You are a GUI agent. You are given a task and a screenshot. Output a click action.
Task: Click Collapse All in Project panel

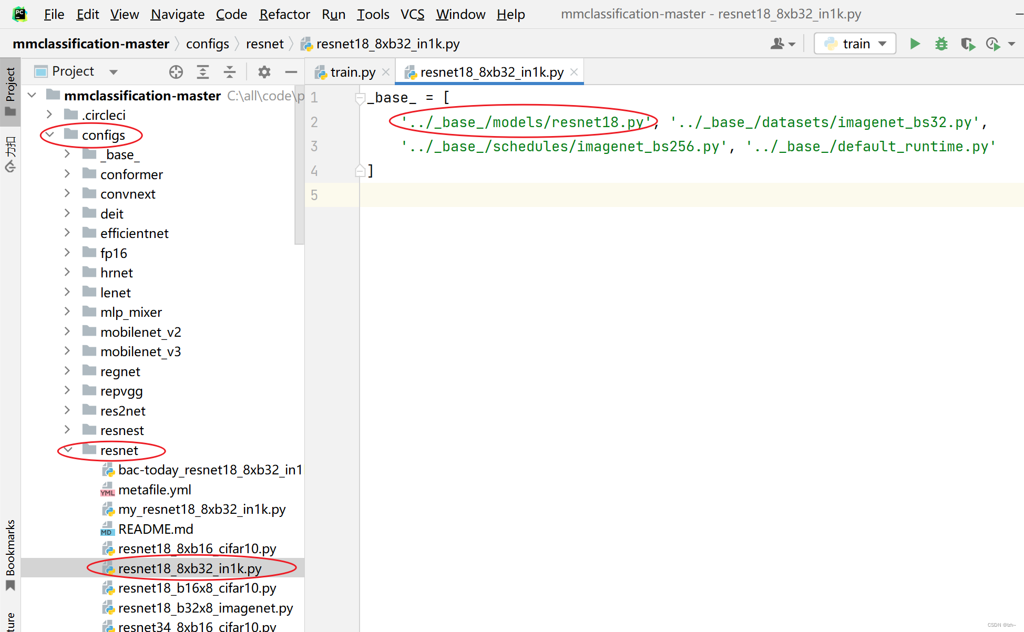coord(230,72)
